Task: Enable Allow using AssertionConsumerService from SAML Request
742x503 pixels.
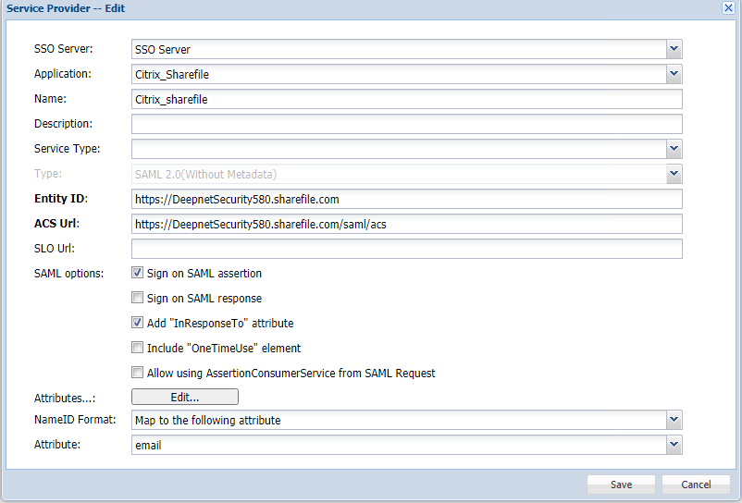Action: 138,374
